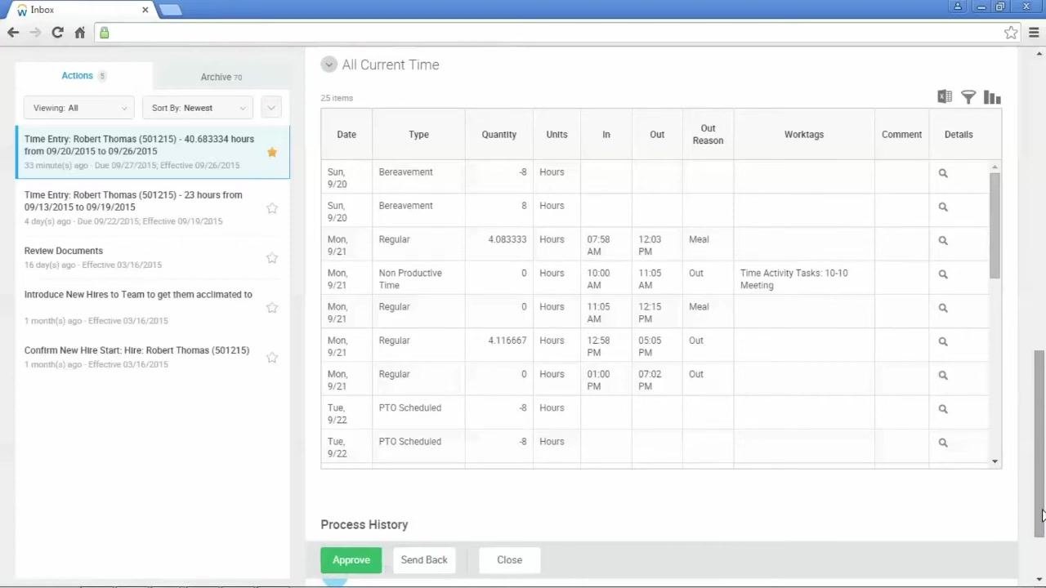Open Introduce New Hires to Team item

(x=152, y=307)
